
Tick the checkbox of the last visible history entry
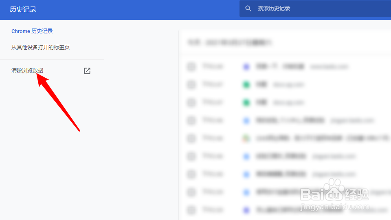[x=191, y=210]
